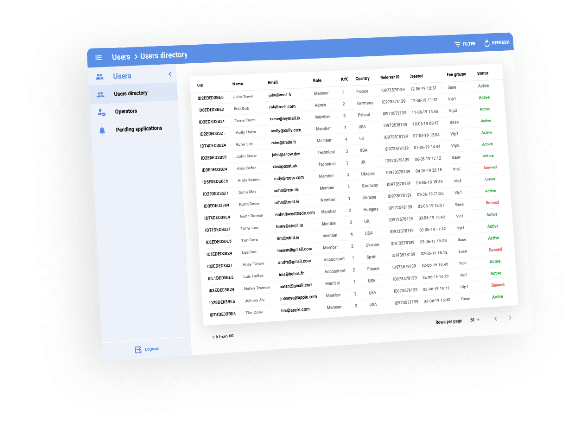Click Admin role in Rob Bob row
Viewport: 572px width, 432px height.
click(x=320, y=105)
